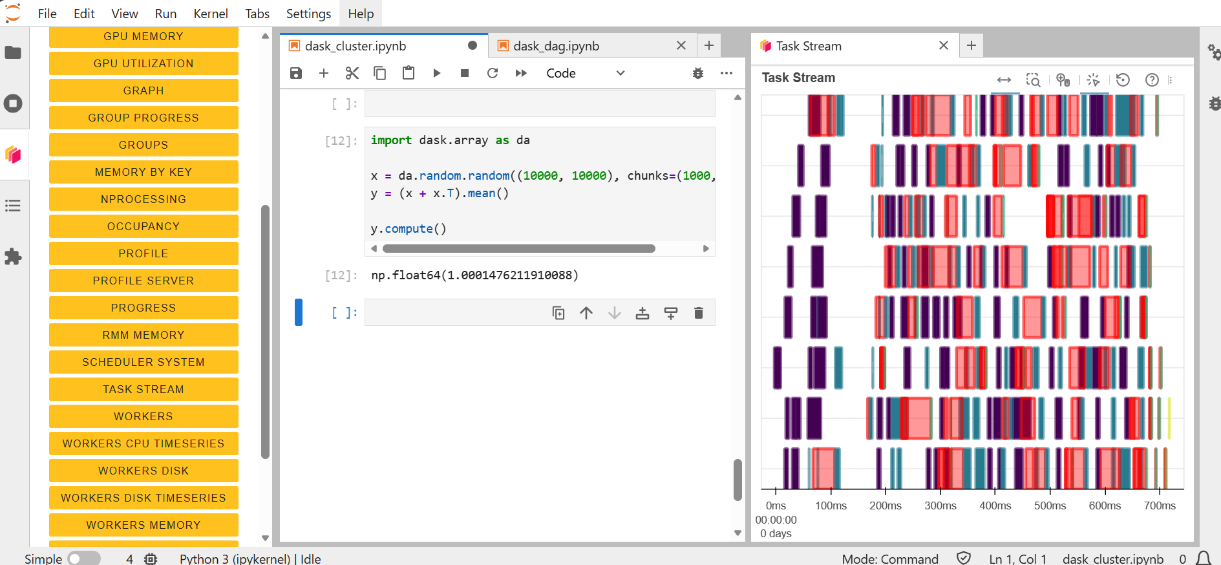Close the Task Stream tab

click(944, 45)
